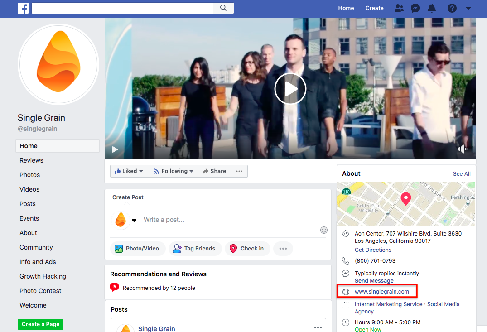
Task: Click See All in About panel
Action: [462, 174]
